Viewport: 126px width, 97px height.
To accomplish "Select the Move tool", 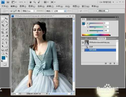I will [x=7, y=19].
